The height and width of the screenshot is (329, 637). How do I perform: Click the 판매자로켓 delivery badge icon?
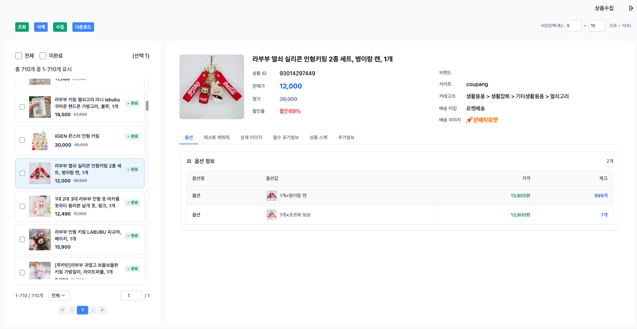(482, 120)
